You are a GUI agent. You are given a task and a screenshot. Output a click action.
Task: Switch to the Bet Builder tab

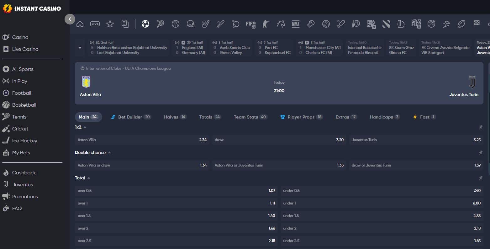pyautogui.click(x=131, y=117)
